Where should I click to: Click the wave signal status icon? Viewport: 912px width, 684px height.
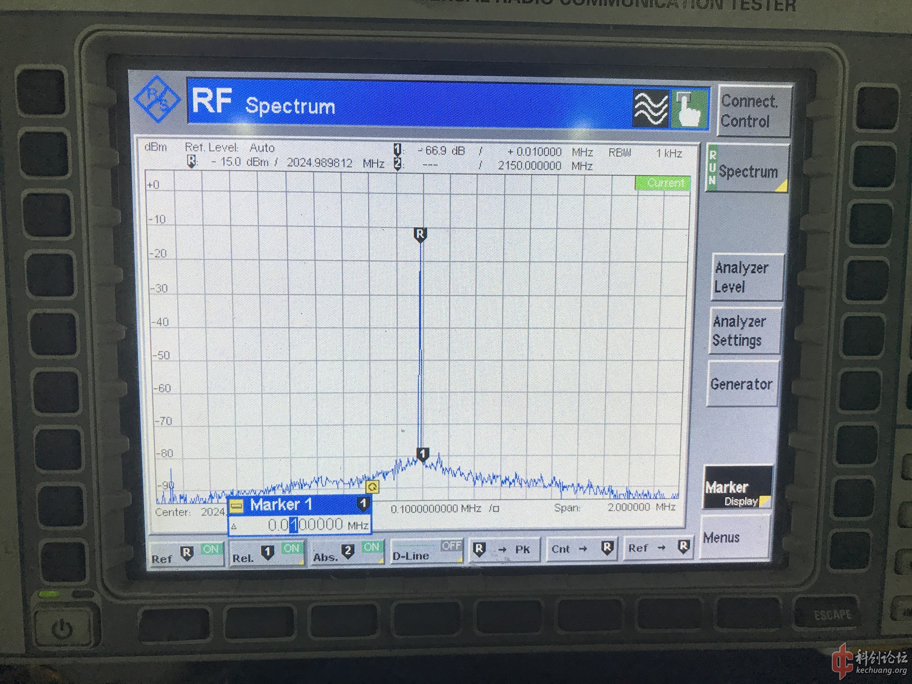650,109
